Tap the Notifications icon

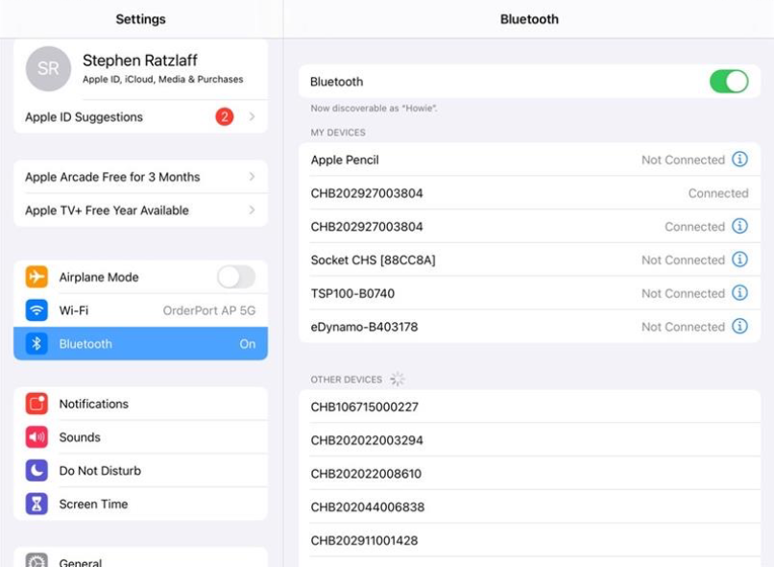tap(36, 404)
